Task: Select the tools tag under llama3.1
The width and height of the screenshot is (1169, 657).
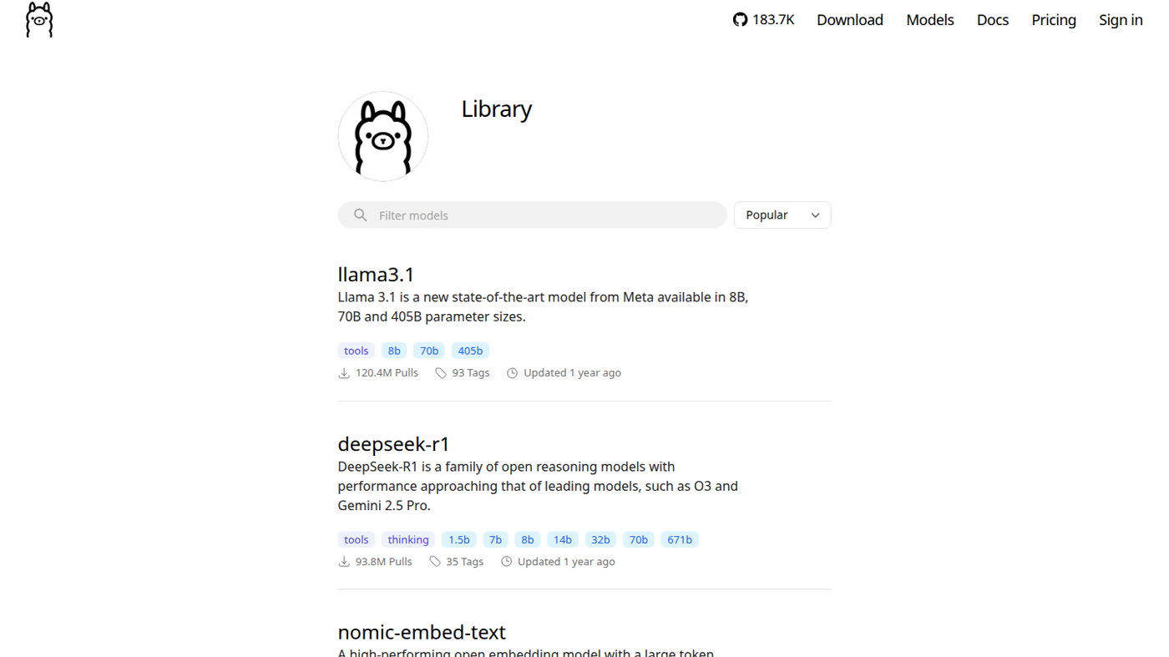Action: (357, 351)
